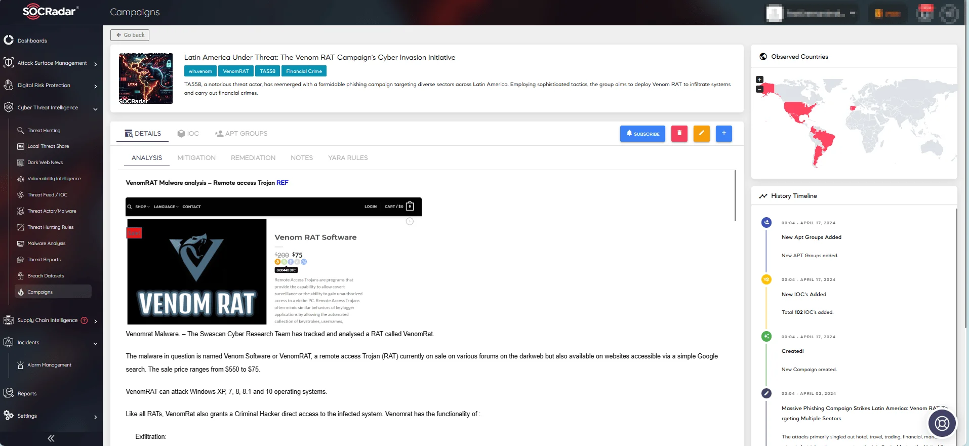Expand Attack Surface Management menu
969x446 pixels.
[x=95, y=64]
